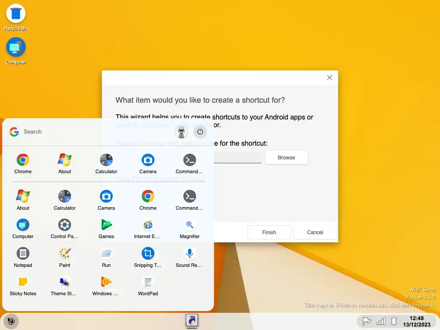This screenshot has width=440, height=330.
Task: Open Computer app in start menu
Action: coord(23,229)
